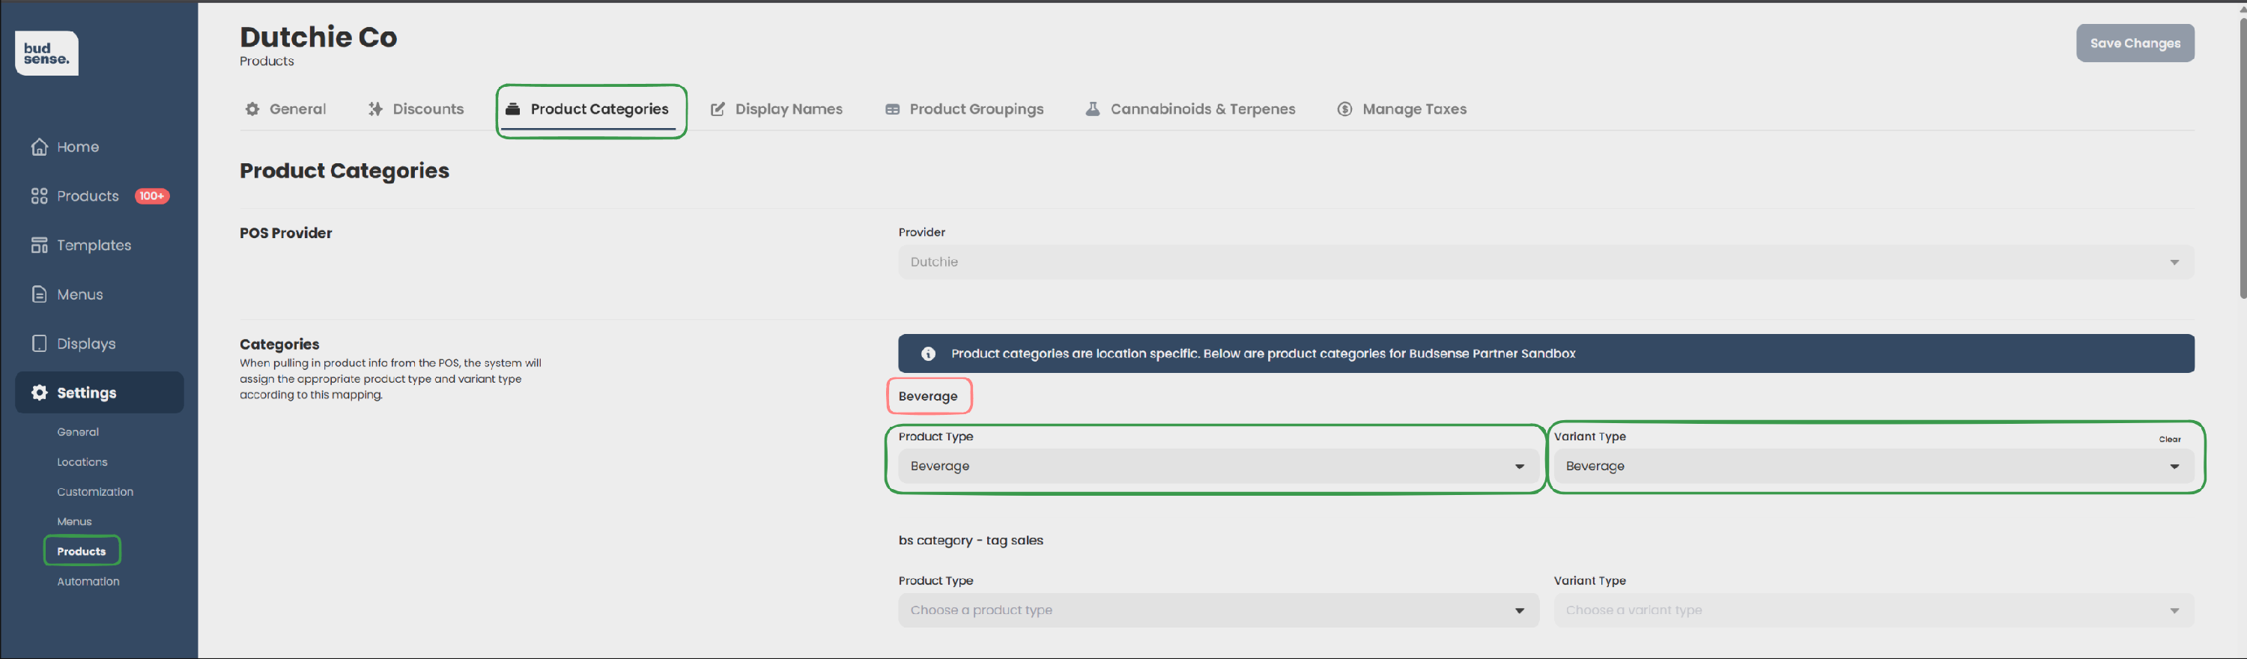2247x659 pixels.
Task: Open General under Settings submenu
Action: click(78, 432)
